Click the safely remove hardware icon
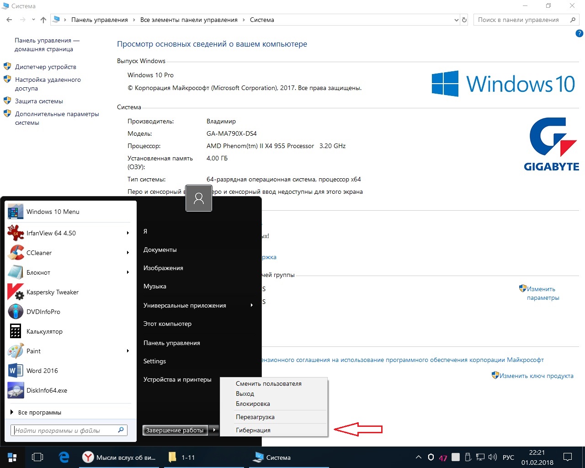Screen dimensions: 585x468 tap(468, 457)
